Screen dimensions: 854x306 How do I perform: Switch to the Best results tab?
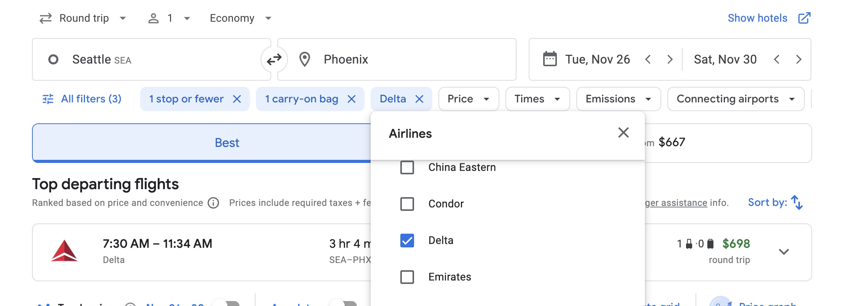pos(227,142)
